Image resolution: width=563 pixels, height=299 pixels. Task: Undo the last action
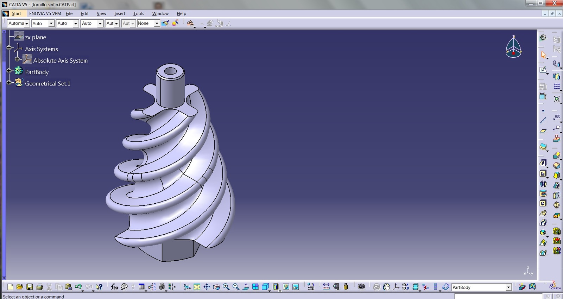point(78,287)
